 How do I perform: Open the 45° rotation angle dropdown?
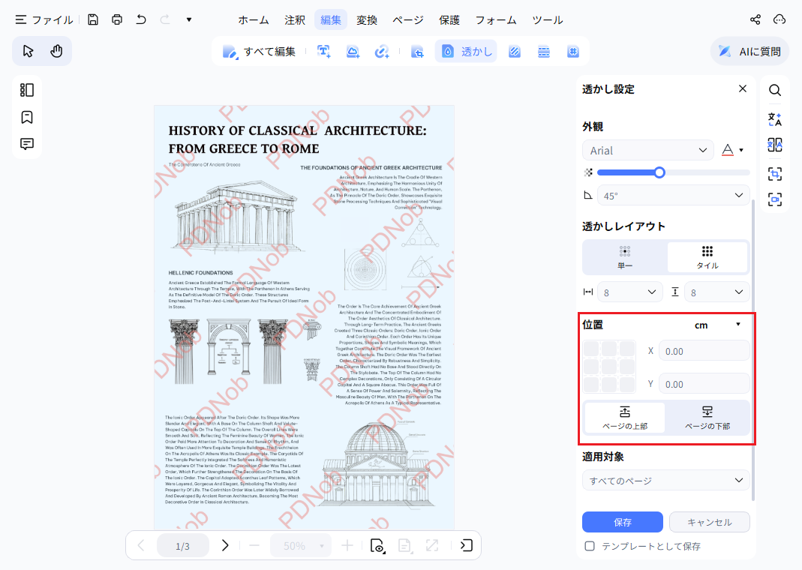pos(674,195)
